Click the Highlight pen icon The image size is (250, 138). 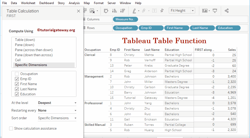pos(134,11)
